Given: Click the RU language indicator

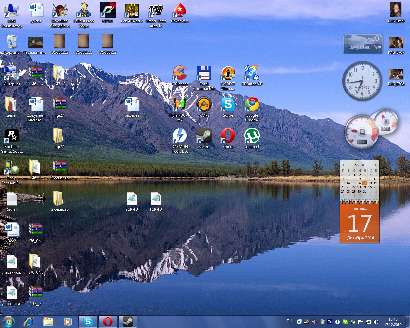Looking at the screenshot, I should point(289,321).
